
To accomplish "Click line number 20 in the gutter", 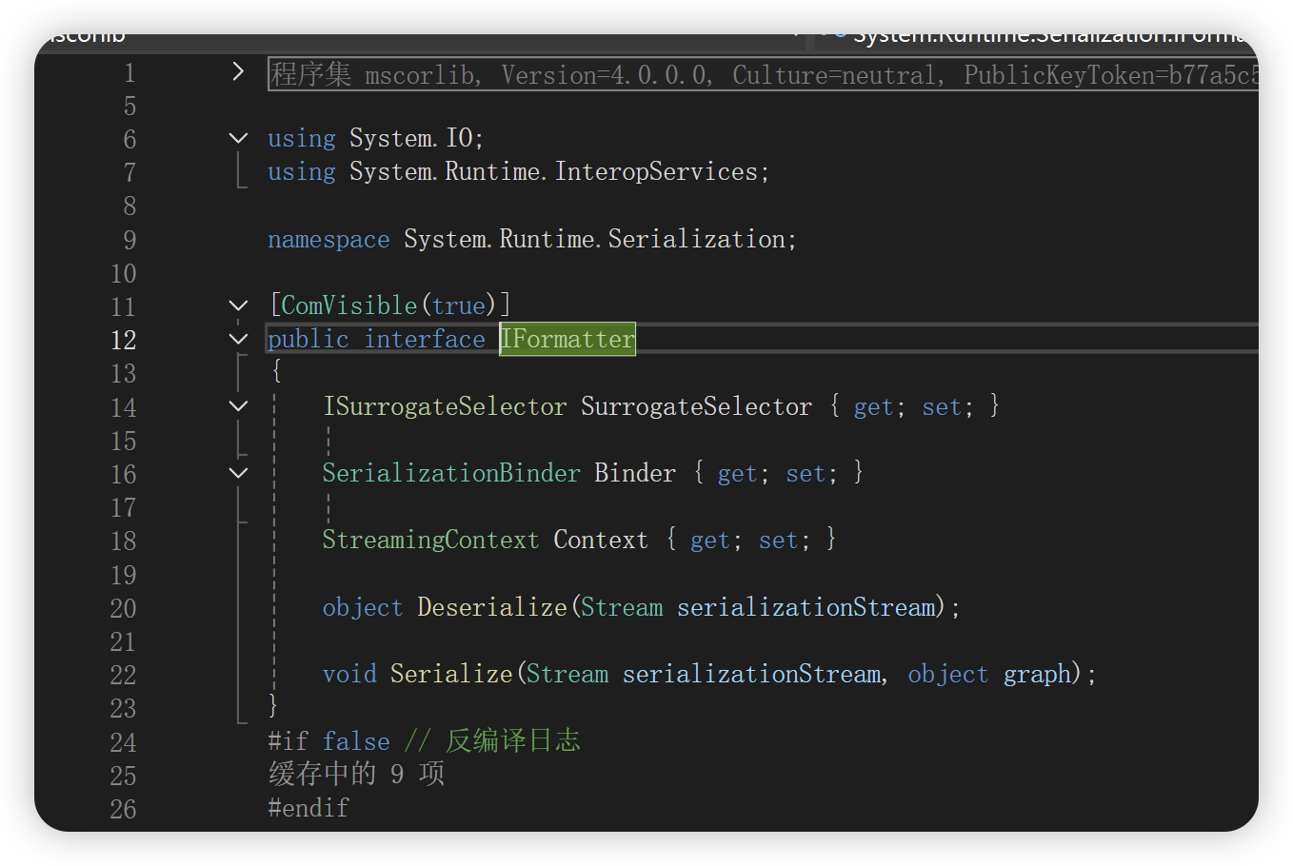I will coord(124,608).
